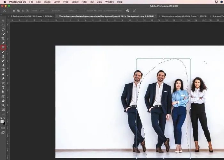The height and width of the screenshot is (160, 224).
Task: Open the Filter menu
Action: point(84,2)
